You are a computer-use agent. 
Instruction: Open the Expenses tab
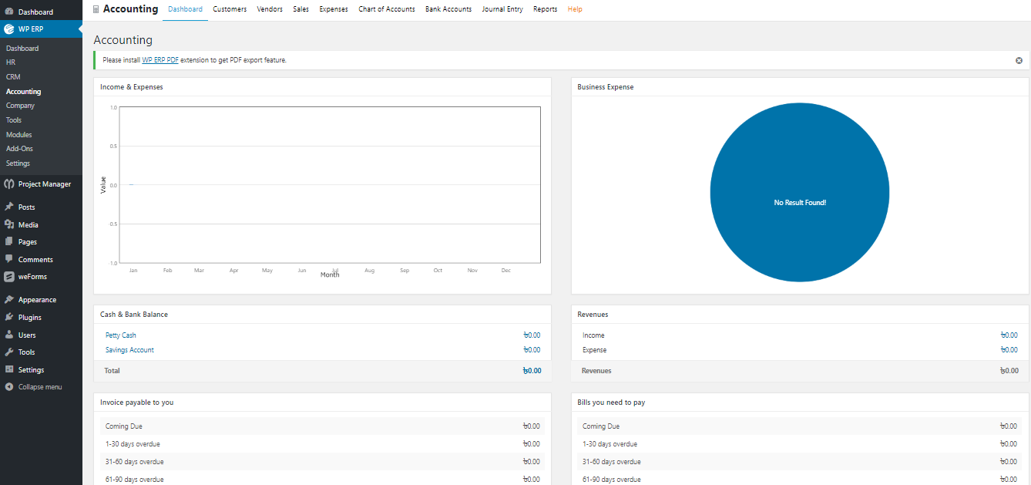point(334,9)
